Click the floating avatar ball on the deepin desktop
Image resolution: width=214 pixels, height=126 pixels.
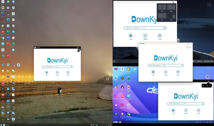pyautogui.click(x=207, y=77)
